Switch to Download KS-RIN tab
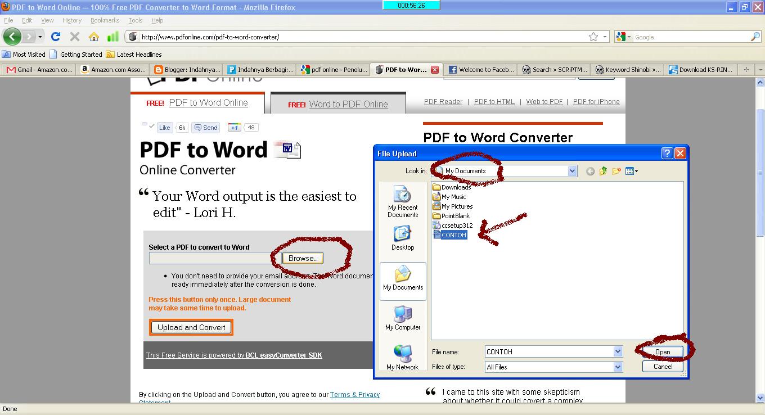 click(701, 70)
